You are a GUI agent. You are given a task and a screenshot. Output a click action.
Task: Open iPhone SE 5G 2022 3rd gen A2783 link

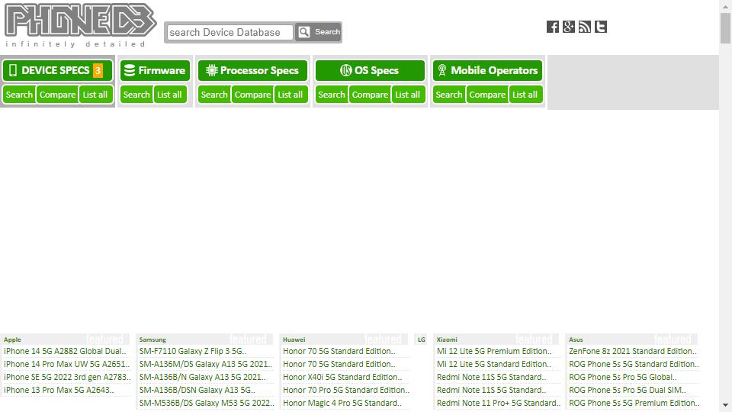coord(68,377)
